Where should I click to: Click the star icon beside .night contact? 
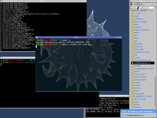132,16
